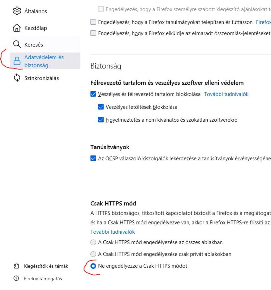
Task: Click the Keresés magnifier icon
Action: pos(17,45)
